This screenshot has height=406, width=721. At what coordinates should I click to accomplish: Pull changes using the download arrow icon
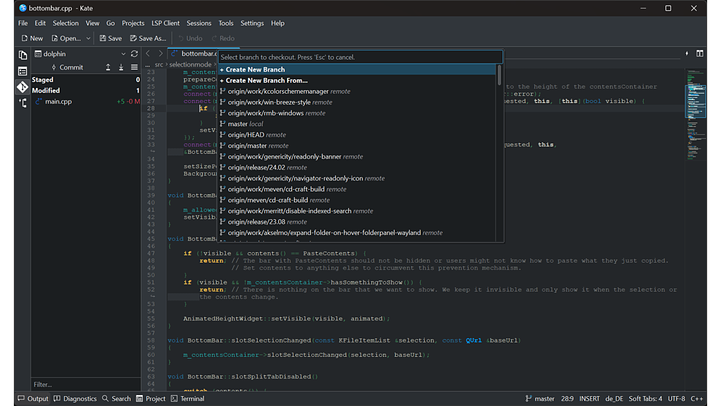(x=121, y=67)
